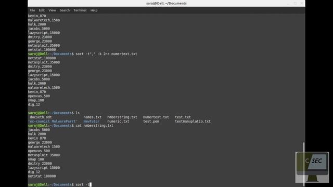
Task: Click output line 'netstat,100000' below sort command
Action: coord(42,58)
